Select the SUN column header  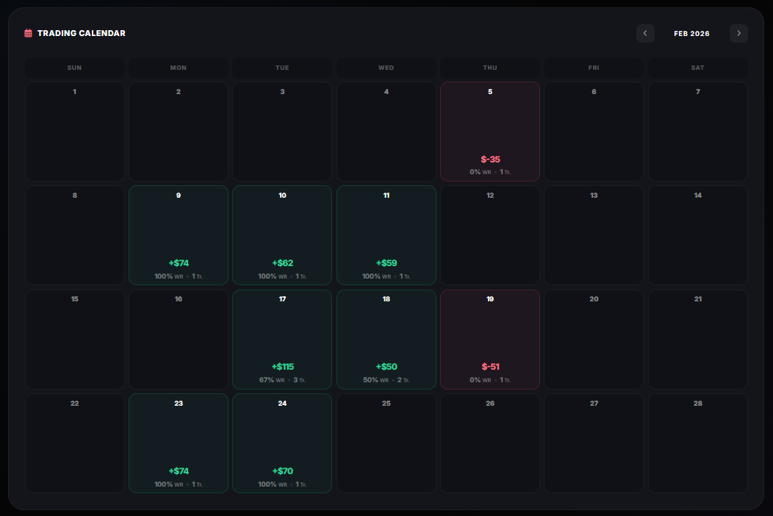click(74, 67)
